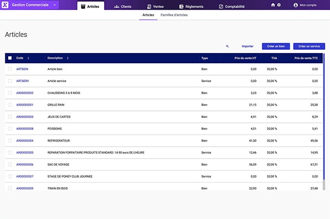Select Familles d'articles sub-tab
The image size is (330, 219).
[174, 15]
